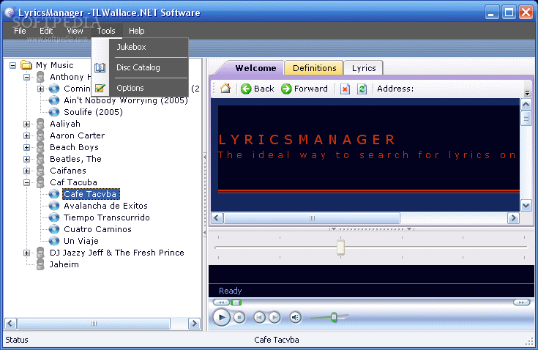
Task: Open the Edit menu
Action: (x=46, y=31)
